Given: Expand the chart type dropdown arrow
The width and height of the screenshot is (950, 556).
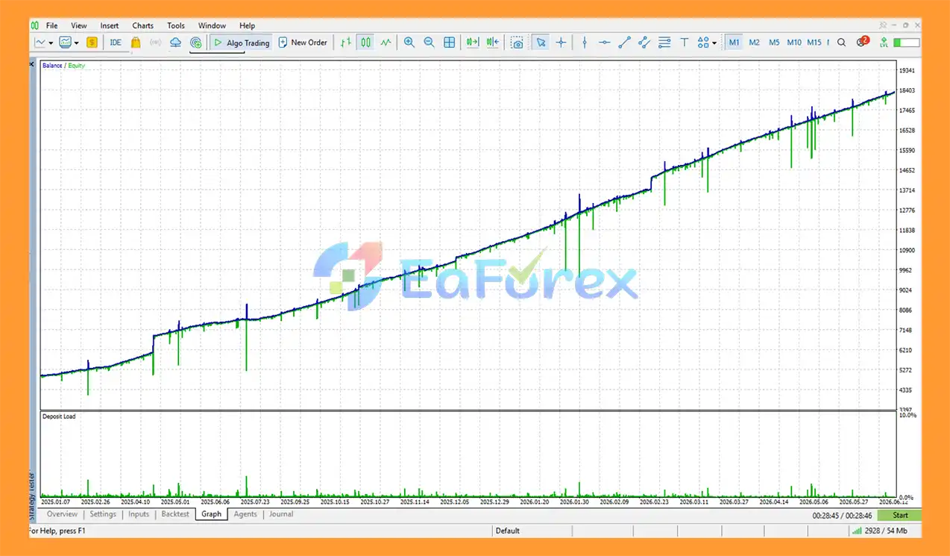Looking at the screenshot, I should coord(51,43).
